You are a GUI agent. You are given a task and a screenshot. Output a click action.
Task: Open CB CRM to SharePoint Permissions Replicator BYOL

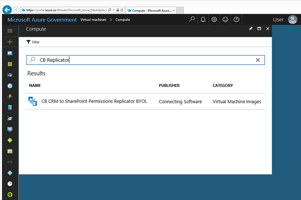[94, 101]
